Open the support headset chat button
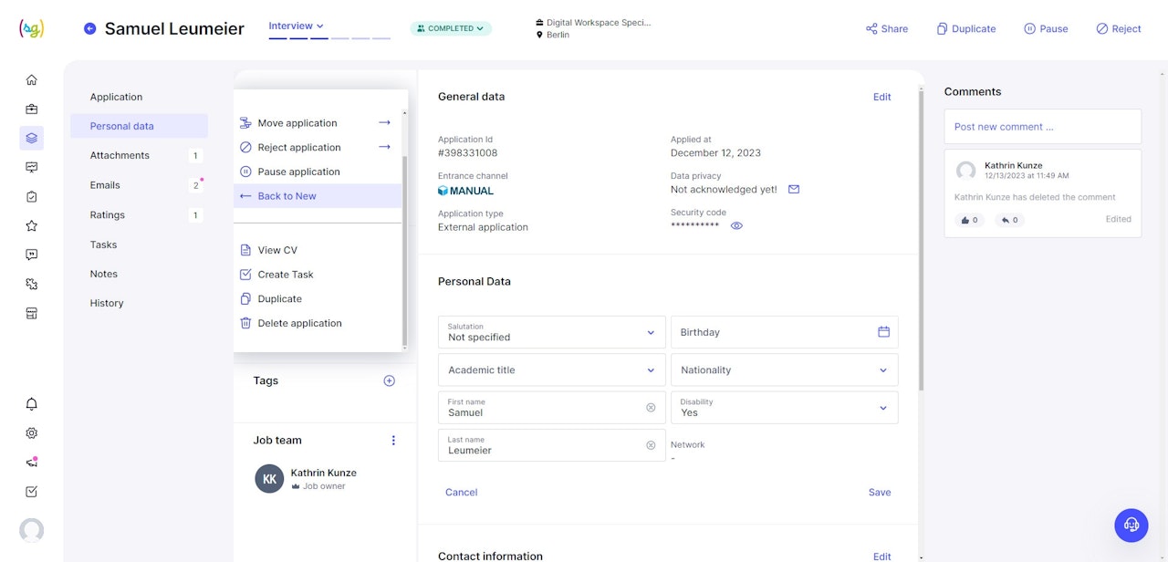This screenshot has width=1168, height=562. [x=1131, y=525]
